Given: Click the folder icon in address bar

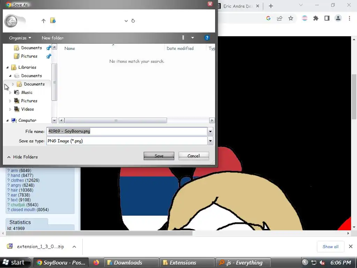Looking at the screenshot, I should (53, 21).
